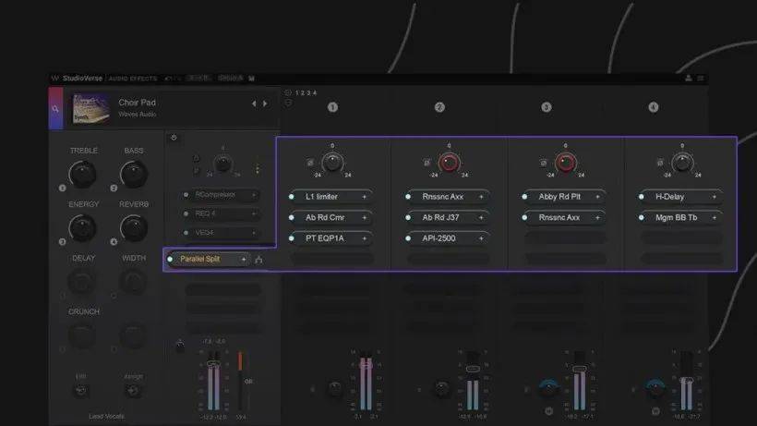This screenshot has height=426, width=757.
Task: Click the phase icon beside chain 4 gain knob
Action: click(660, 163)
